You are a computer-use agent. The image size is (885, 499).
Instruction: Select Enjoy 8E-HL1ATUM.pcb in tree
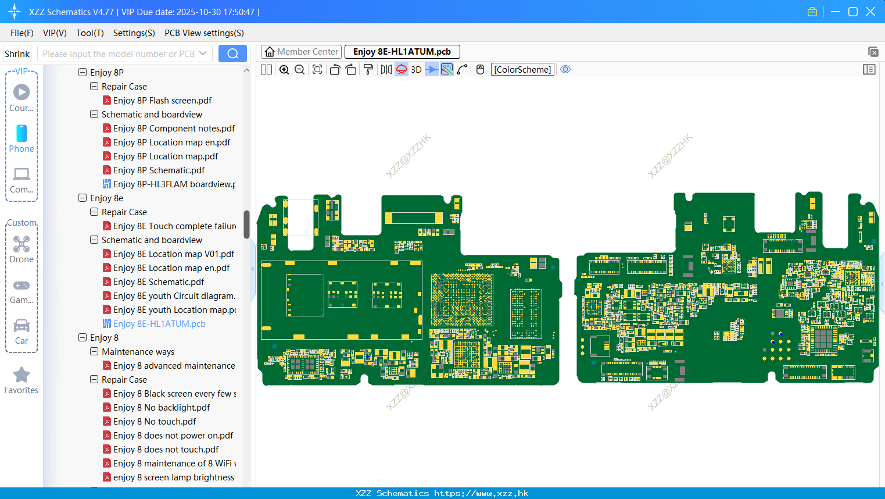[155, 323]
